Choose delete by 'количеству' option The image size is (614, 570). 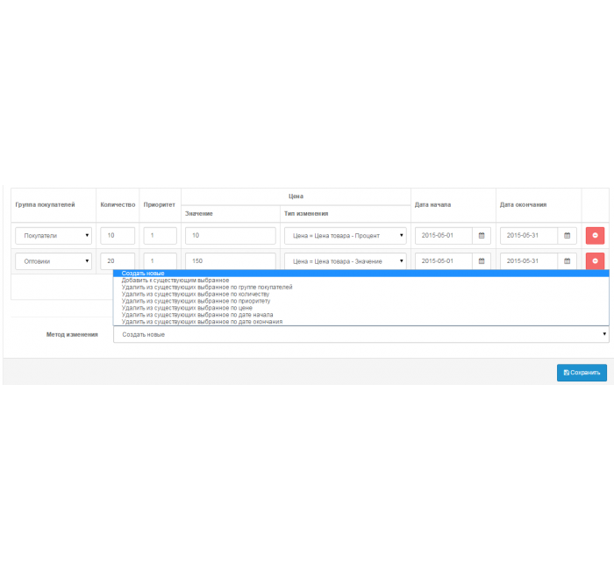coord(361,294)
